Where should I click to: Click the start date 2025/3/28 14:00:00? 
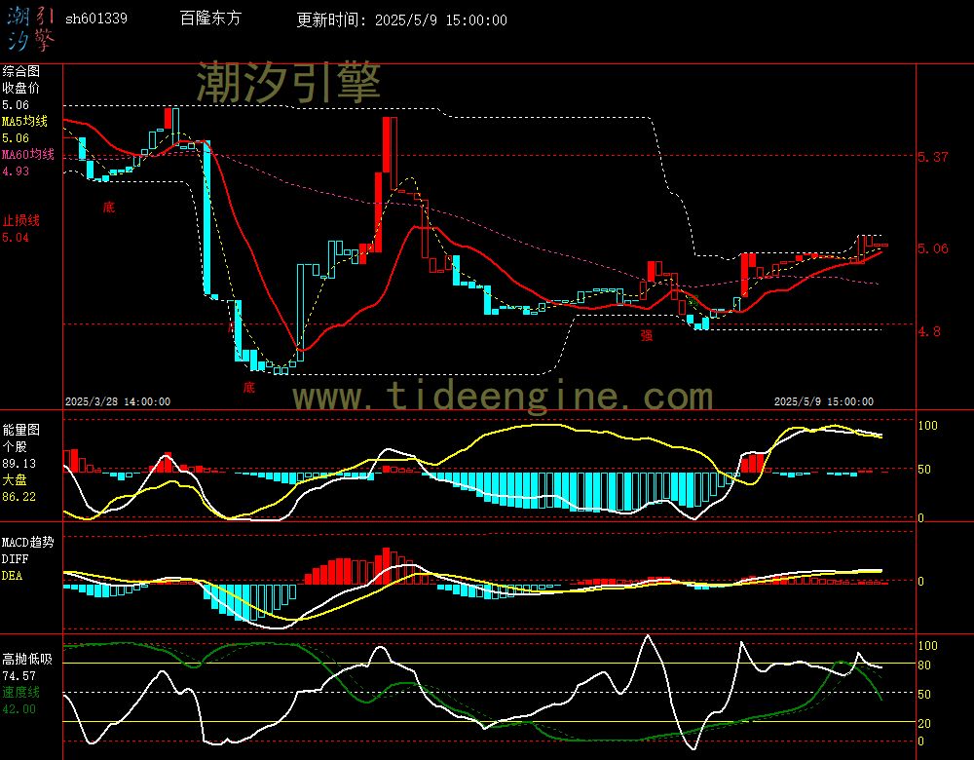pos(118,402)
